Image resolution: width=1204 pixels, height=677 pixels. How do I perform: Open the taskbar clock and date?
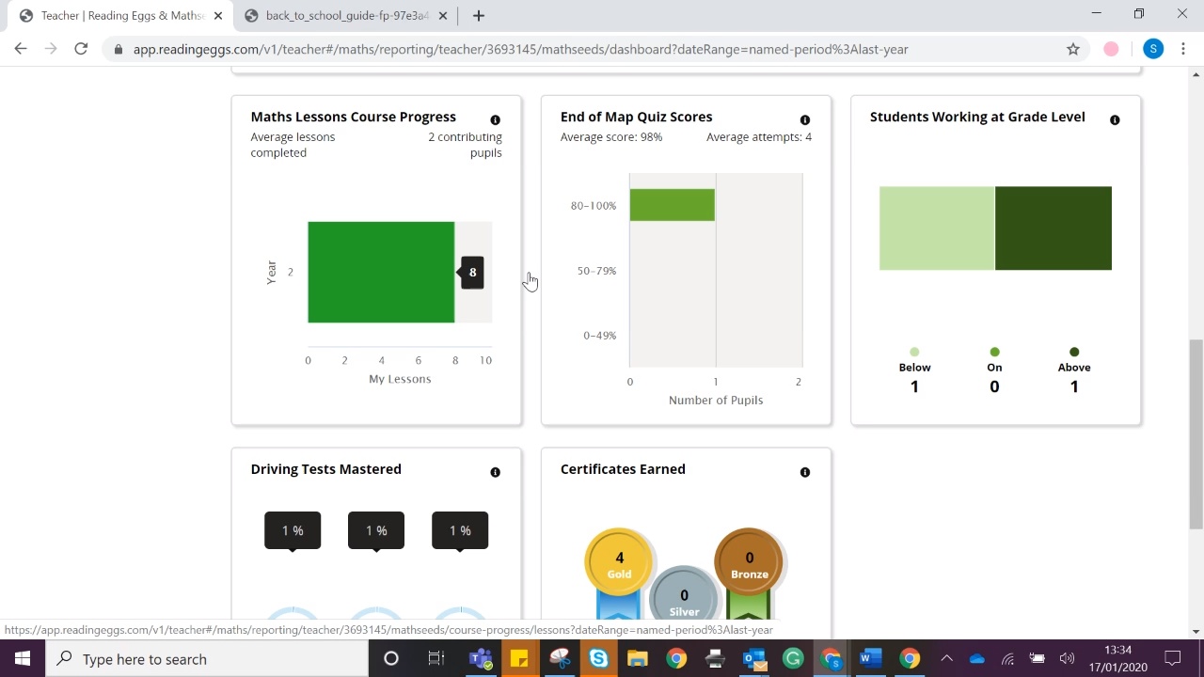click(x=1117, y=659)
